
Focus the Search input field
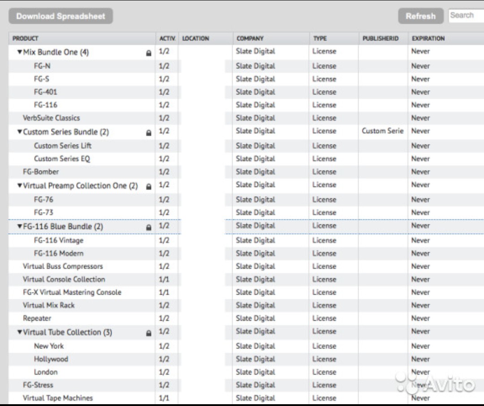click(x=466, y=15)
